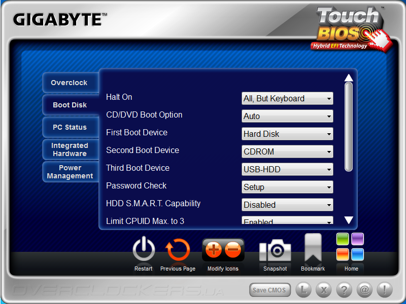Click the Home label

click(351, 269)
